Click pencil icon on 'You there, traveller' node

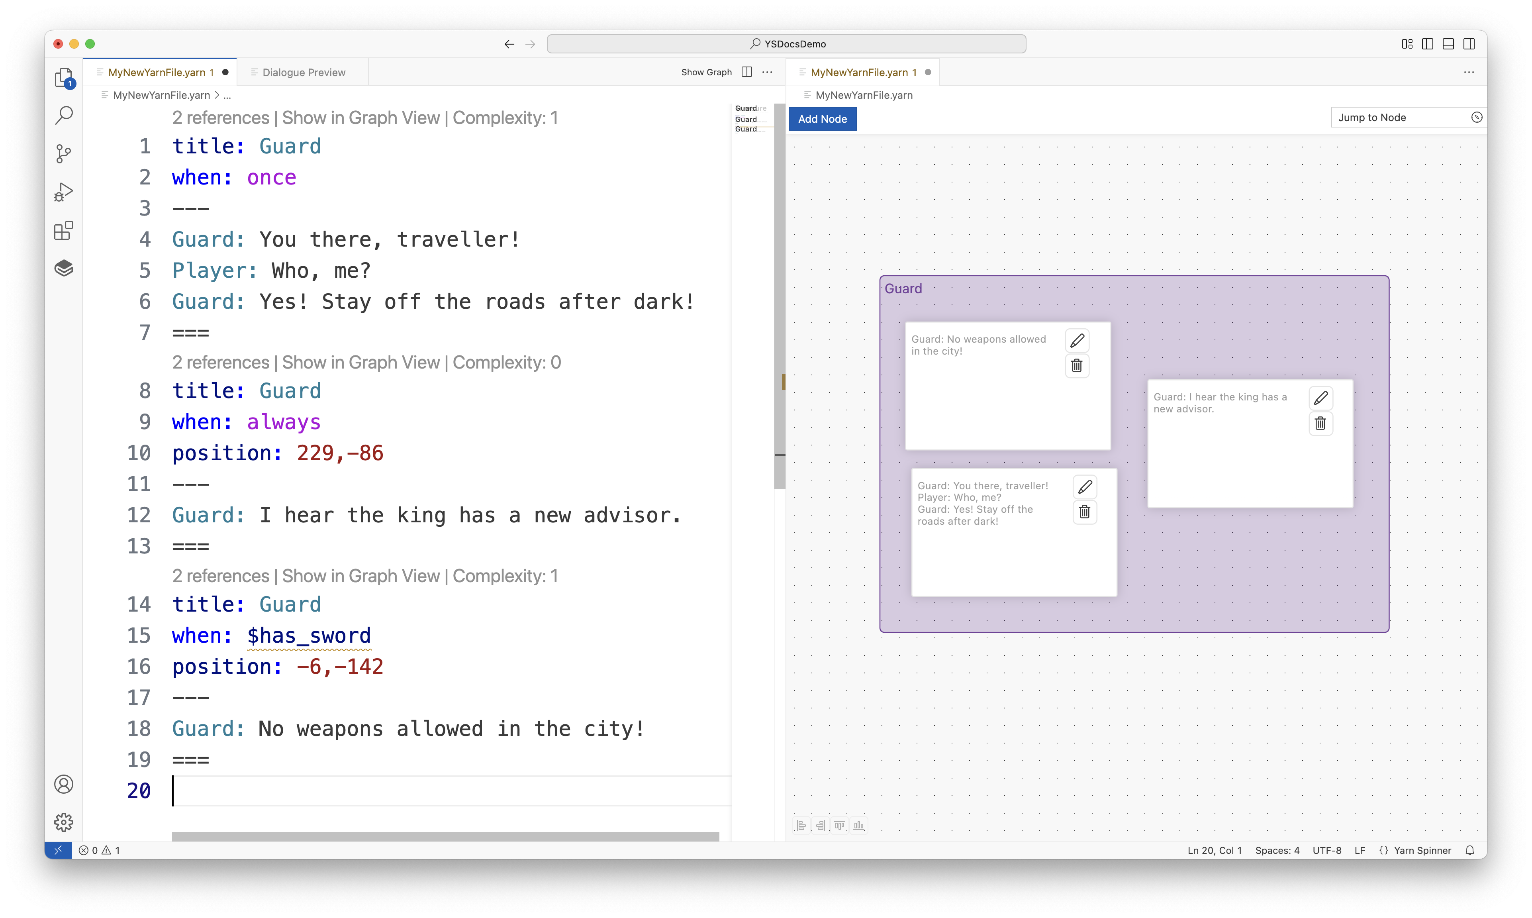[1084, 487]
